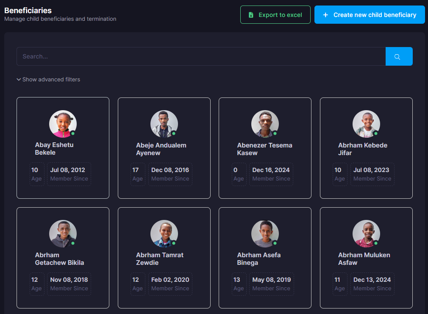Focus the Search input field

click(x=201, y=56)
